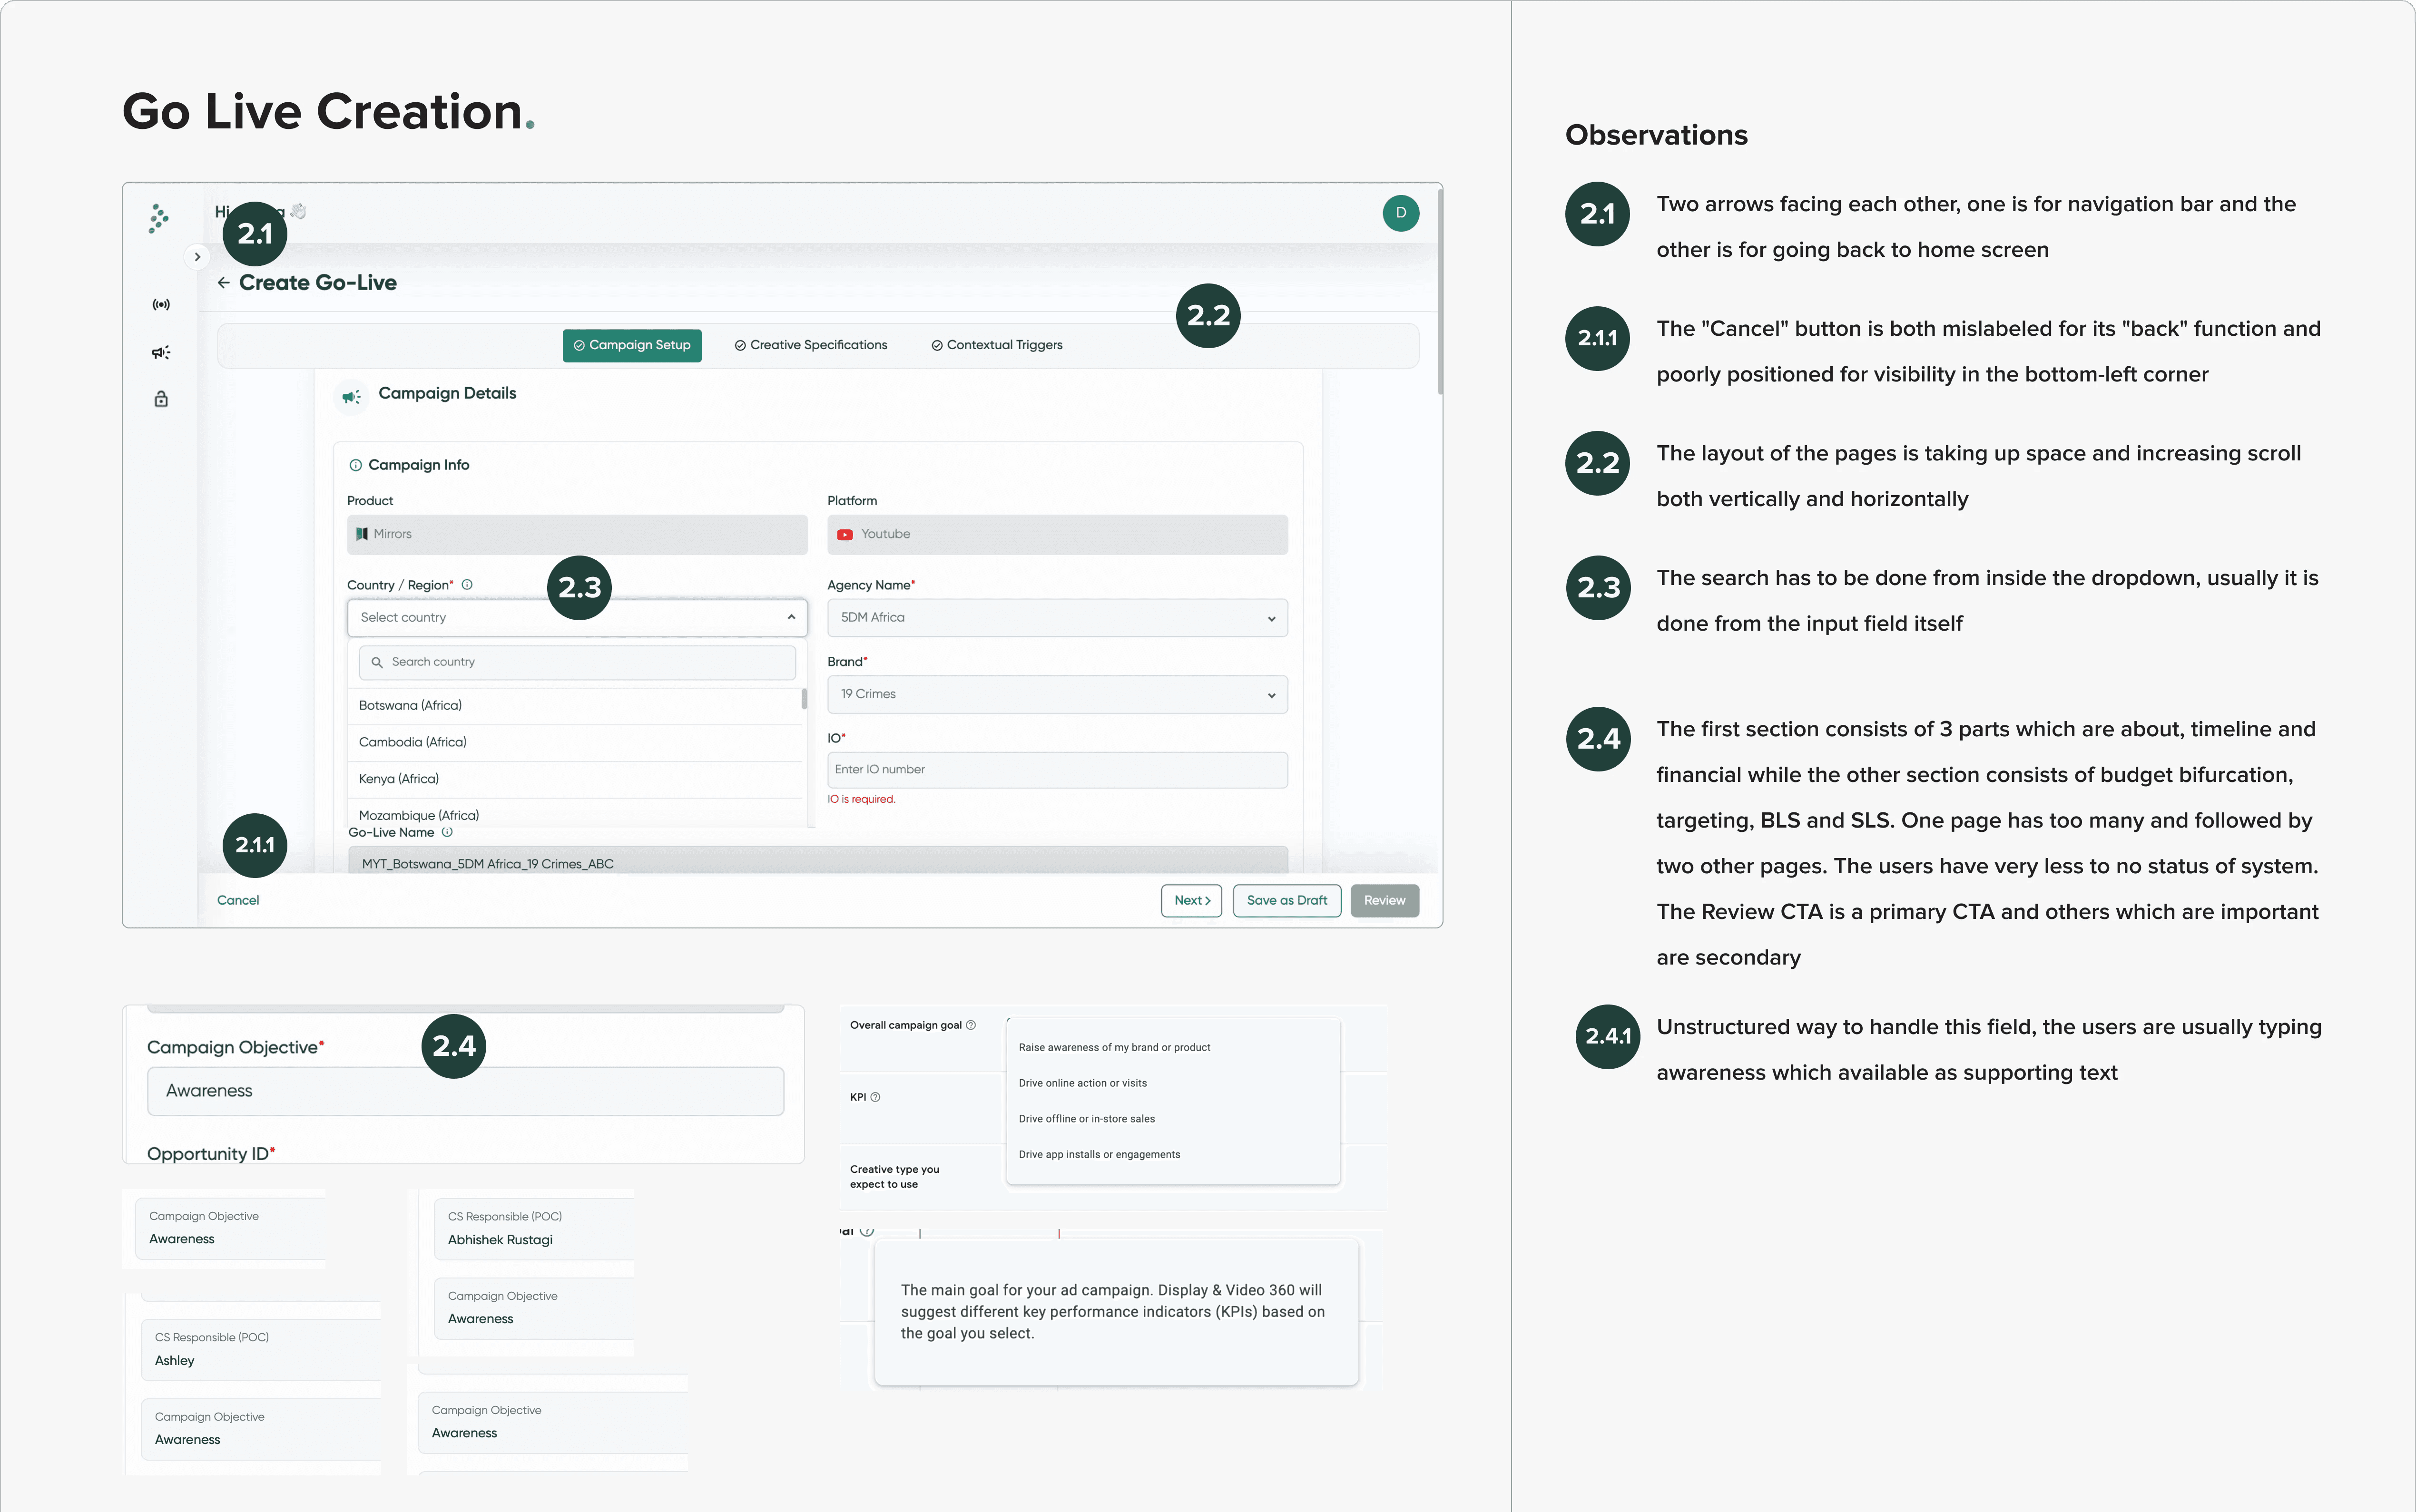Click the app logo in sidebar
This screenshot has height=1512, width=2416.
tap(158, 218)
